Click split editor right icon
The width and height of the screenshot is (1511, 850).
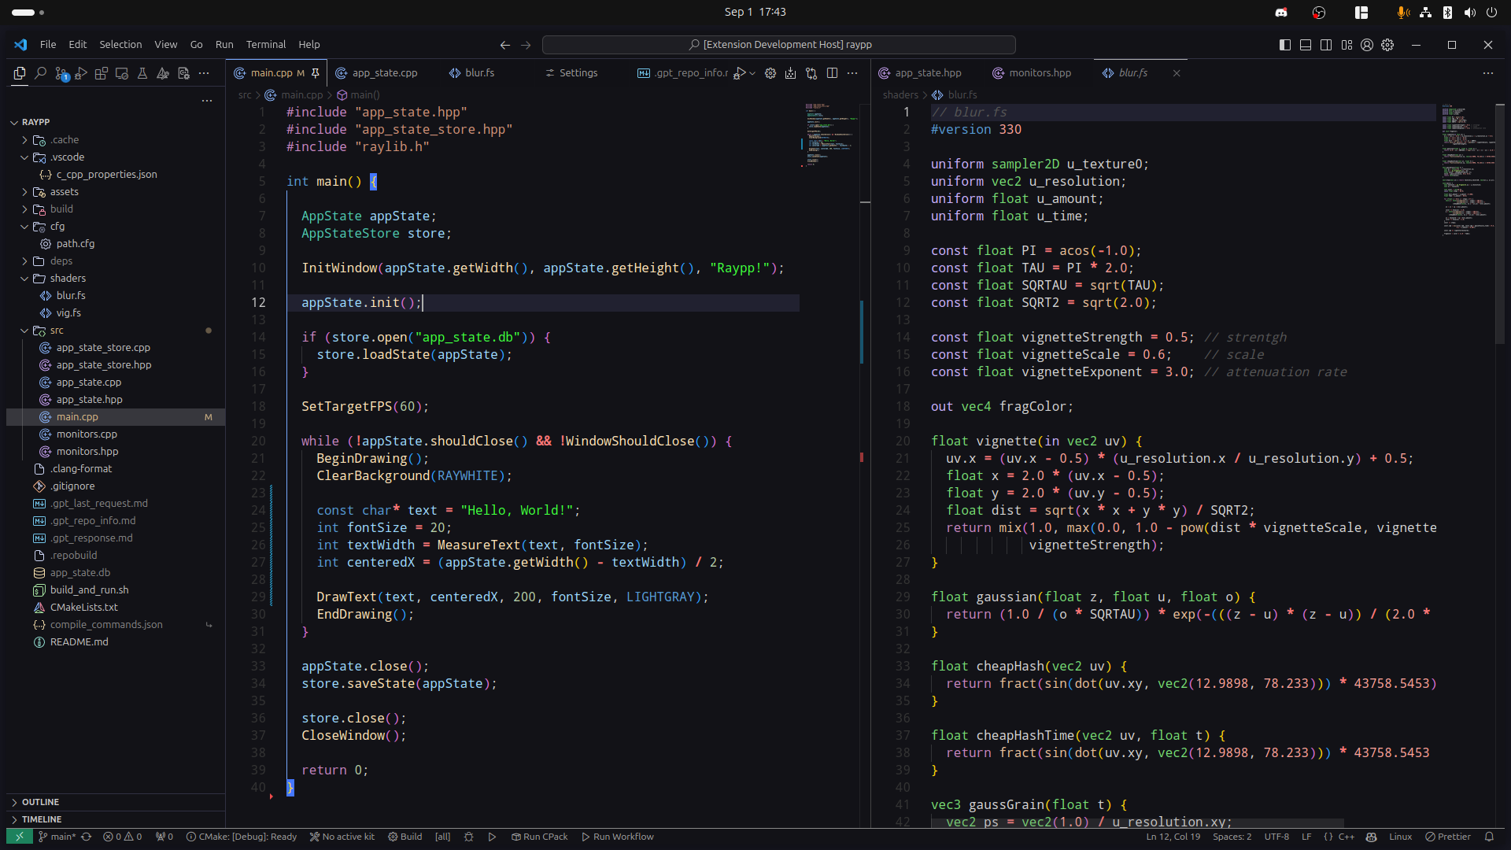tap(832, 73)
